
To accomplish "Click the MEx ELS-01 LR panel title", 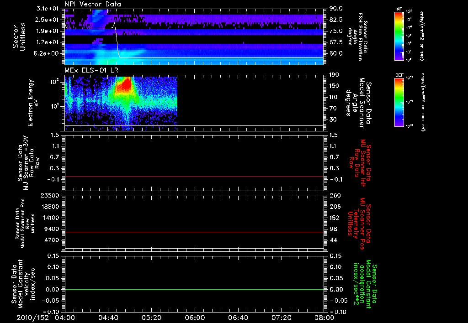I will (x=91, y=70).
